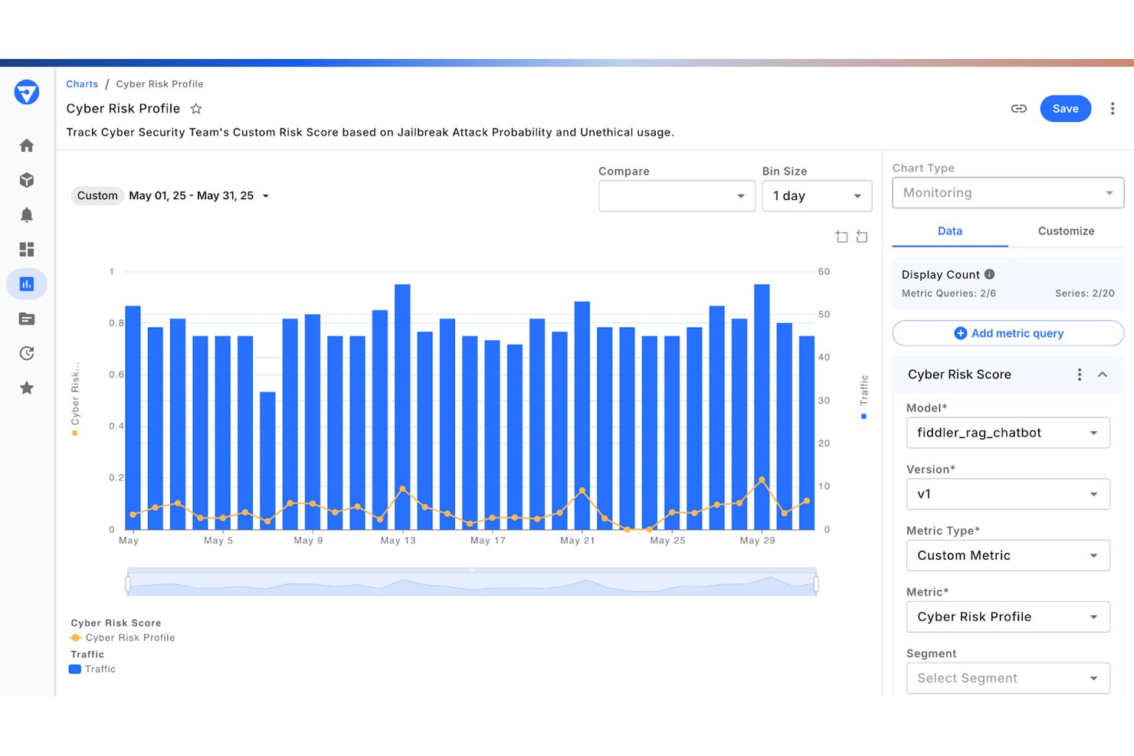Go to Charts breadcrumb link
The image size is (1134, 756).
pyautogui.click(x=82, y=84)
